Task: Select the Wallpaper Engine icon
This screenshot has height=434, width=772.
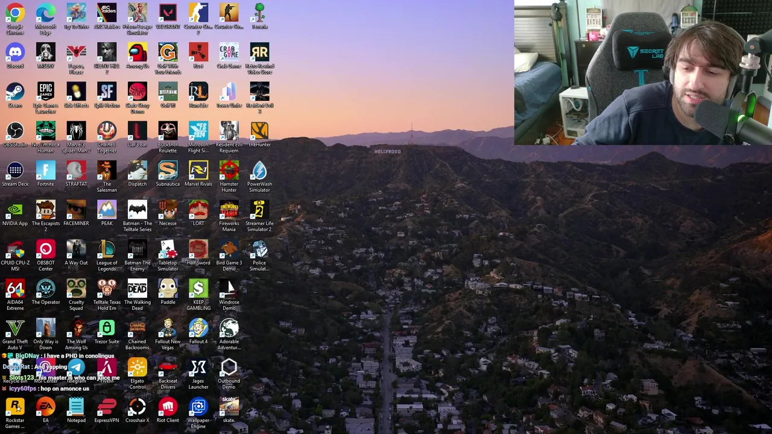Action: pyautogui.click(x=198, y=407)
